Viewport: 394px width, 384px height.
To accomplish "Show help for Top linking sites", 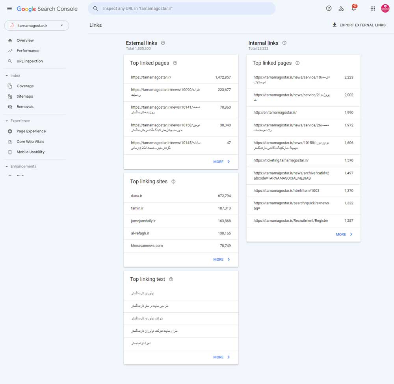I will coord(173,182).
